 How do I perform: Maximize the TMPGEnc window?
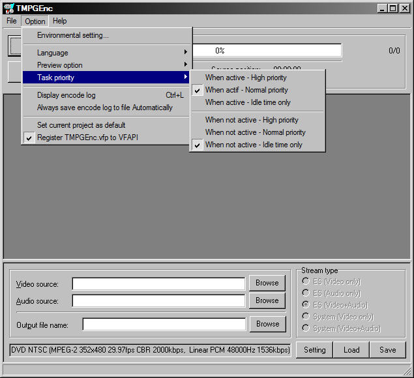pos(392,8)
